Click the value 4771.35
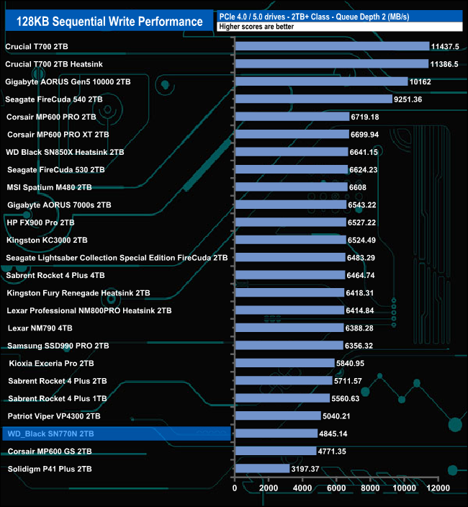This screenshot has height=507, width=468. click(332, 452)
